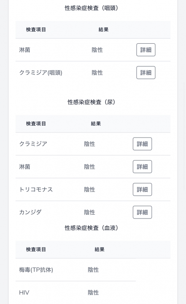Click the 性感染症検査（血液）heading

(x=91, y=228)
